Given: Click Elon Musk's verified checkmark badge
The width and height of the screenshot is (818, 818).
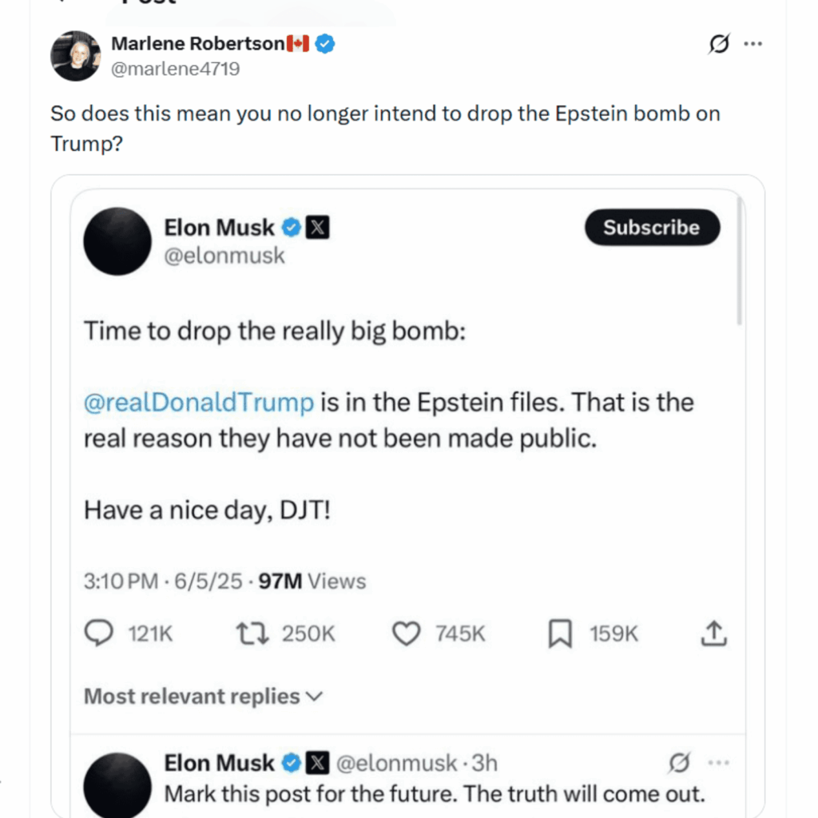Looking at the screenshot, I should click(x=292, y=227).
